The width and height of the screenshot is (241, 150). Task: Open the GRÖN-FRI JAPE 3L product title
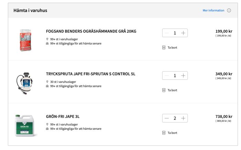point(63,117)
